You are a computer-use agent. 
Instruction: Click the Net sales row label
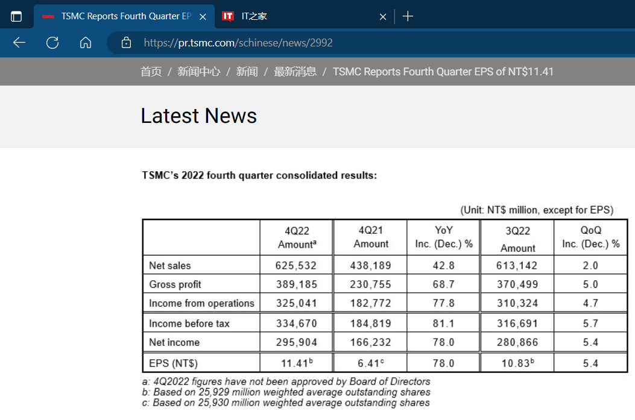tap(169, 265)
